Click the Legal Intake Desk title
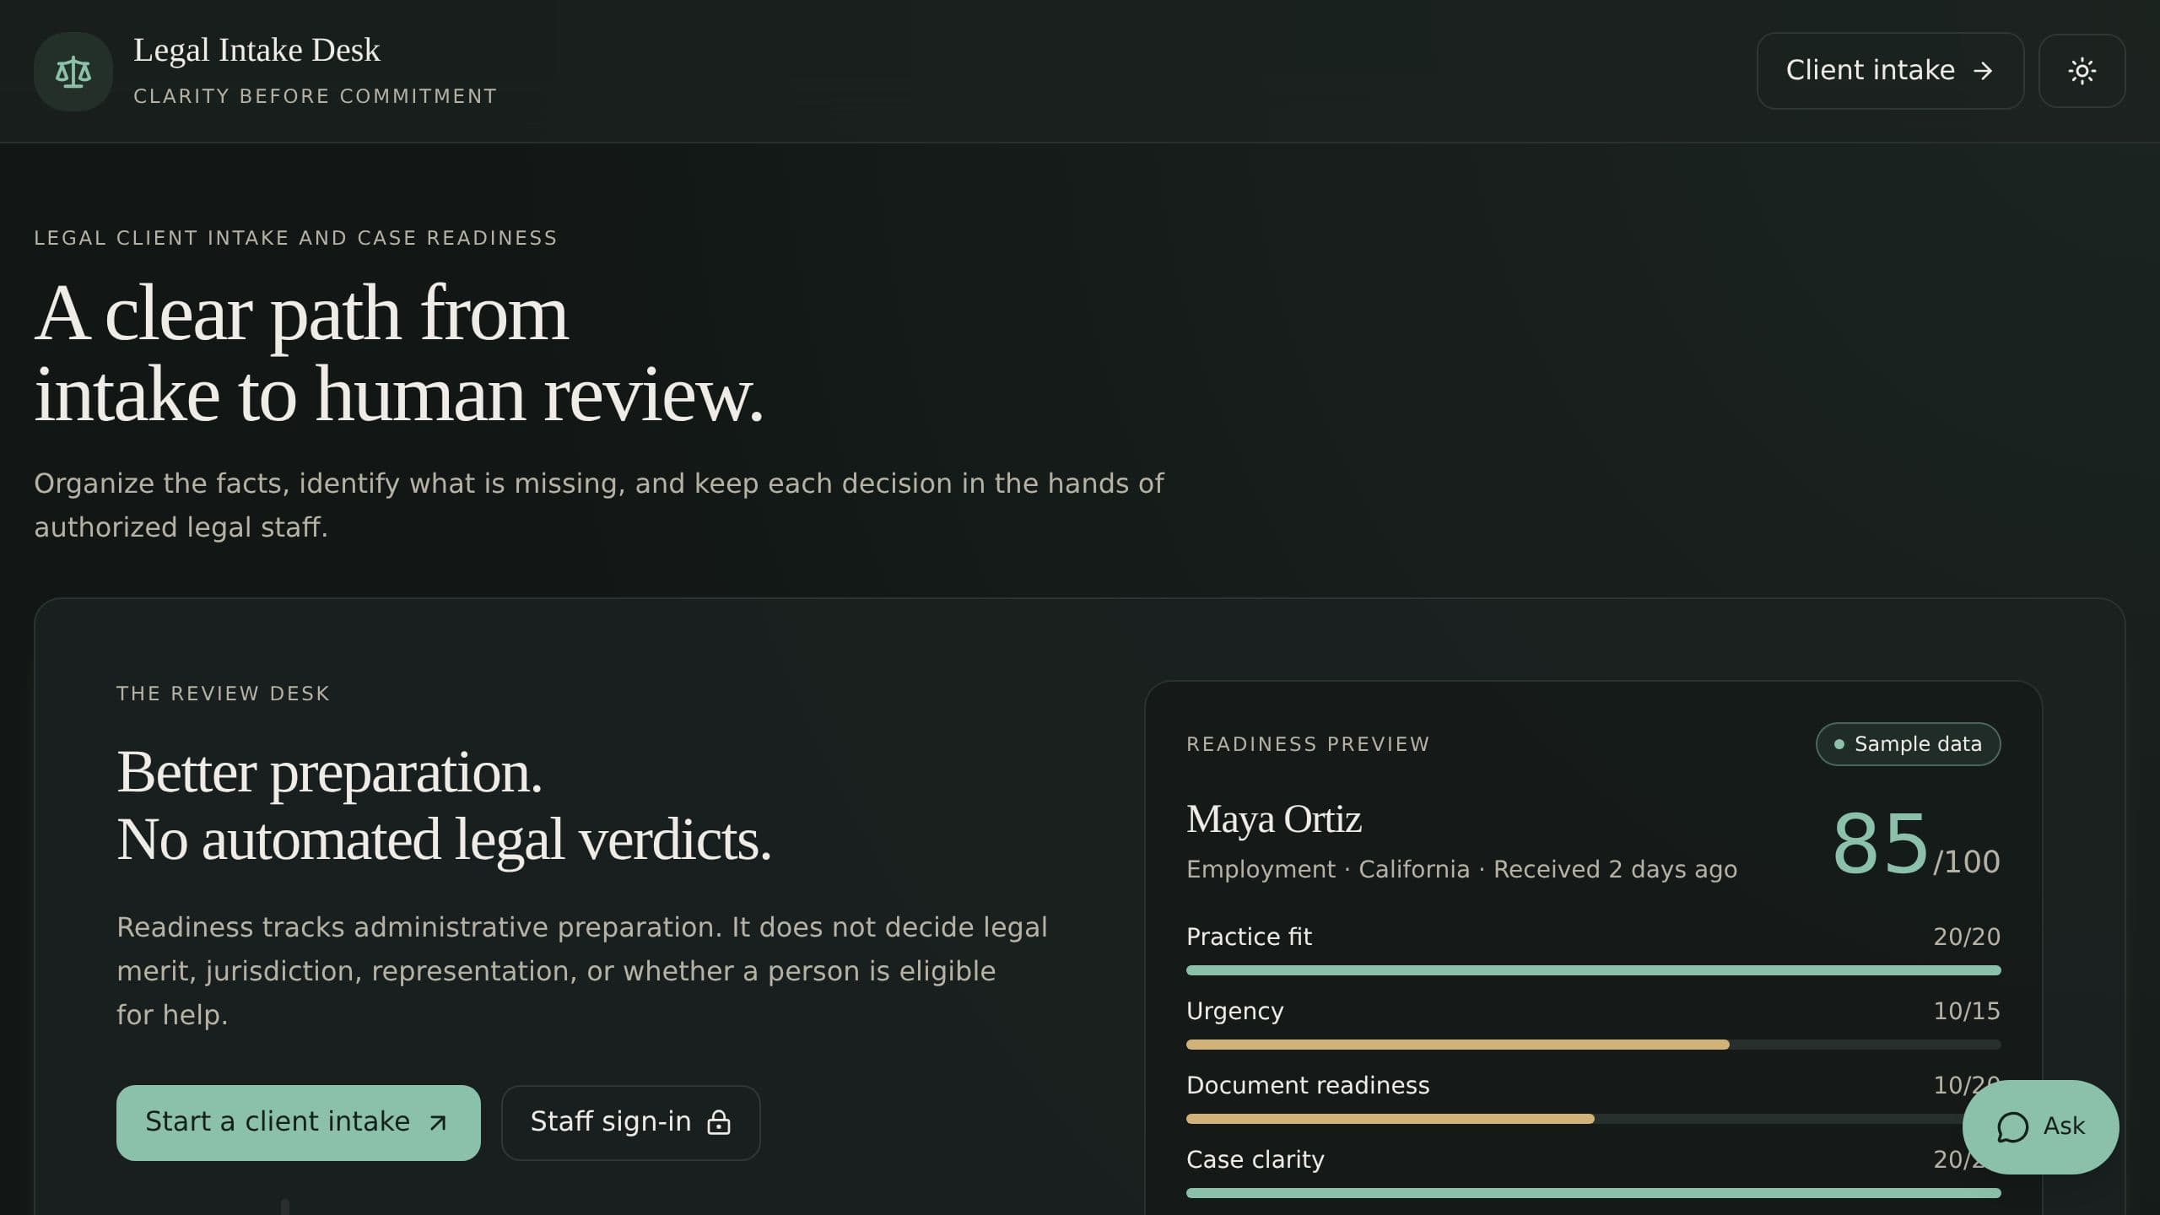The height and width of the screenshot is (1215, 2160). coord(256,51)
